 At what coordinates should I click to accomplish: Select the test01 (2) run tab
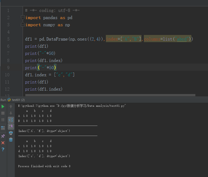(x=16, y=100)
